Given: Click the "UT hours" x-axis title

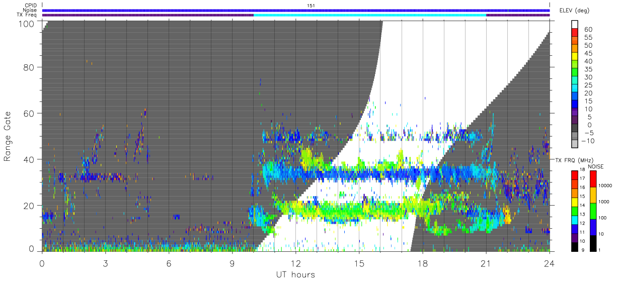Looking at the screenshot, I should coord(295,274).
